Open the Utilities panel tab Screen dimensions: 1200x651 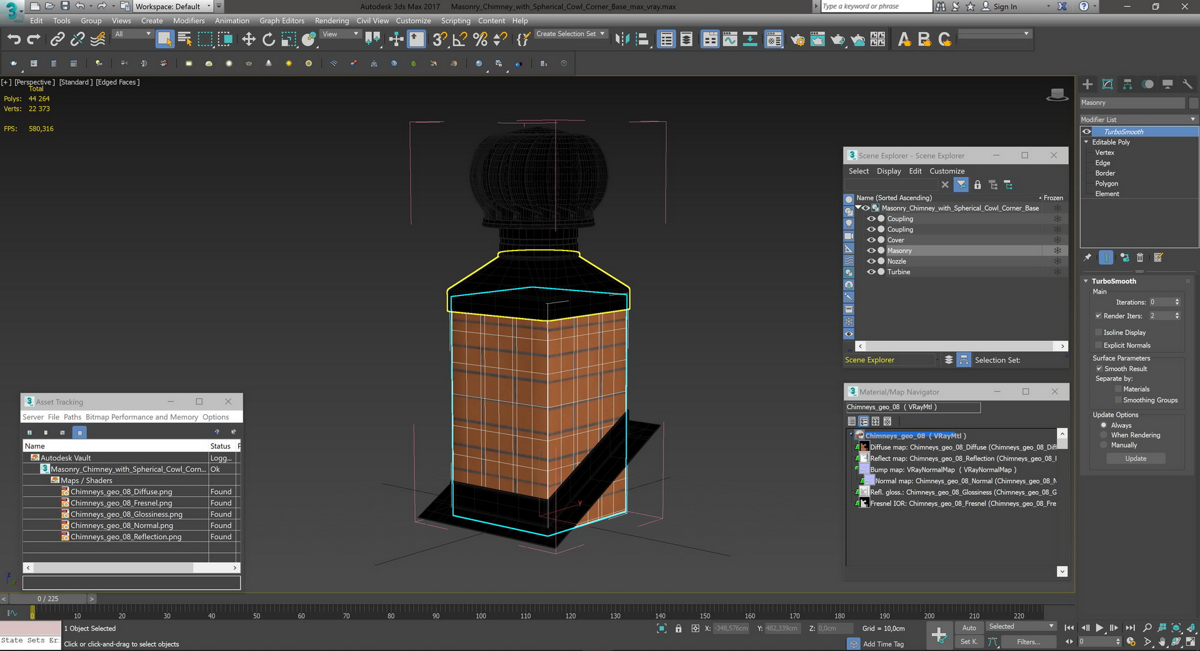point(1187,84)
